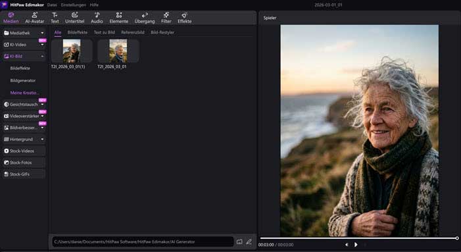Click the edit pencil icon beside the path

pos(249,241)
